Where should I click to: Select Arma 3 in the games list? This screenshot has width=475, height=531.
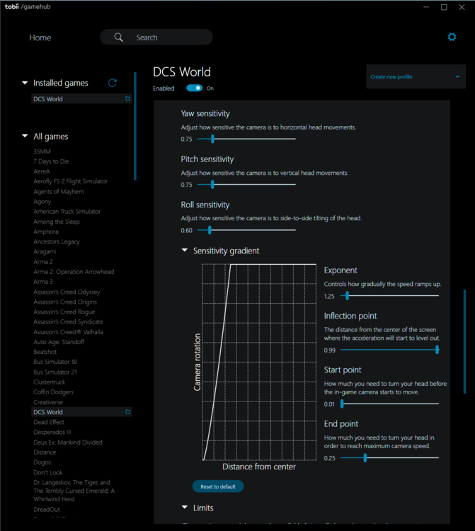point(43,282)
